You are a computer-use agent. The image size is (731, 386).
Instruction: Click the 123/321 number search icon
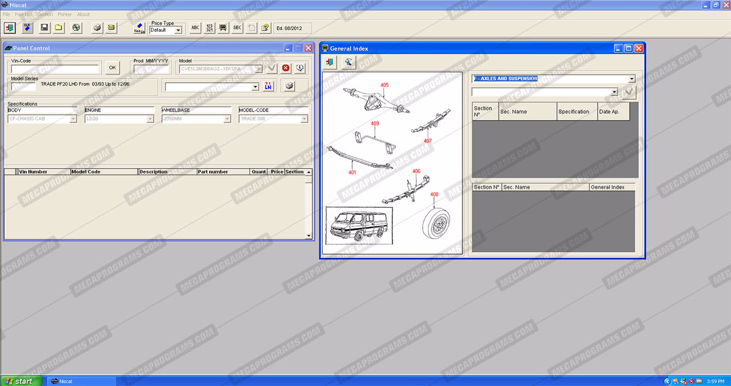[x=209, y=28]
